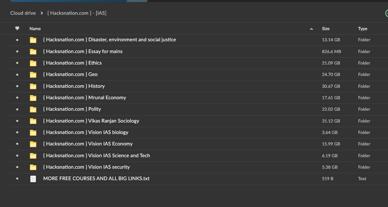Click the 519 B size value
This screenshot has width=388, height=207.
pos(327,179)
